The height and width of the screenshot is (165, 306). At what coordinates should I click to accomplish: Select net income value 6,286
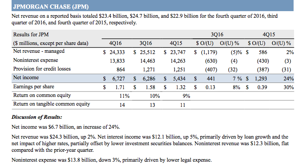149,79
